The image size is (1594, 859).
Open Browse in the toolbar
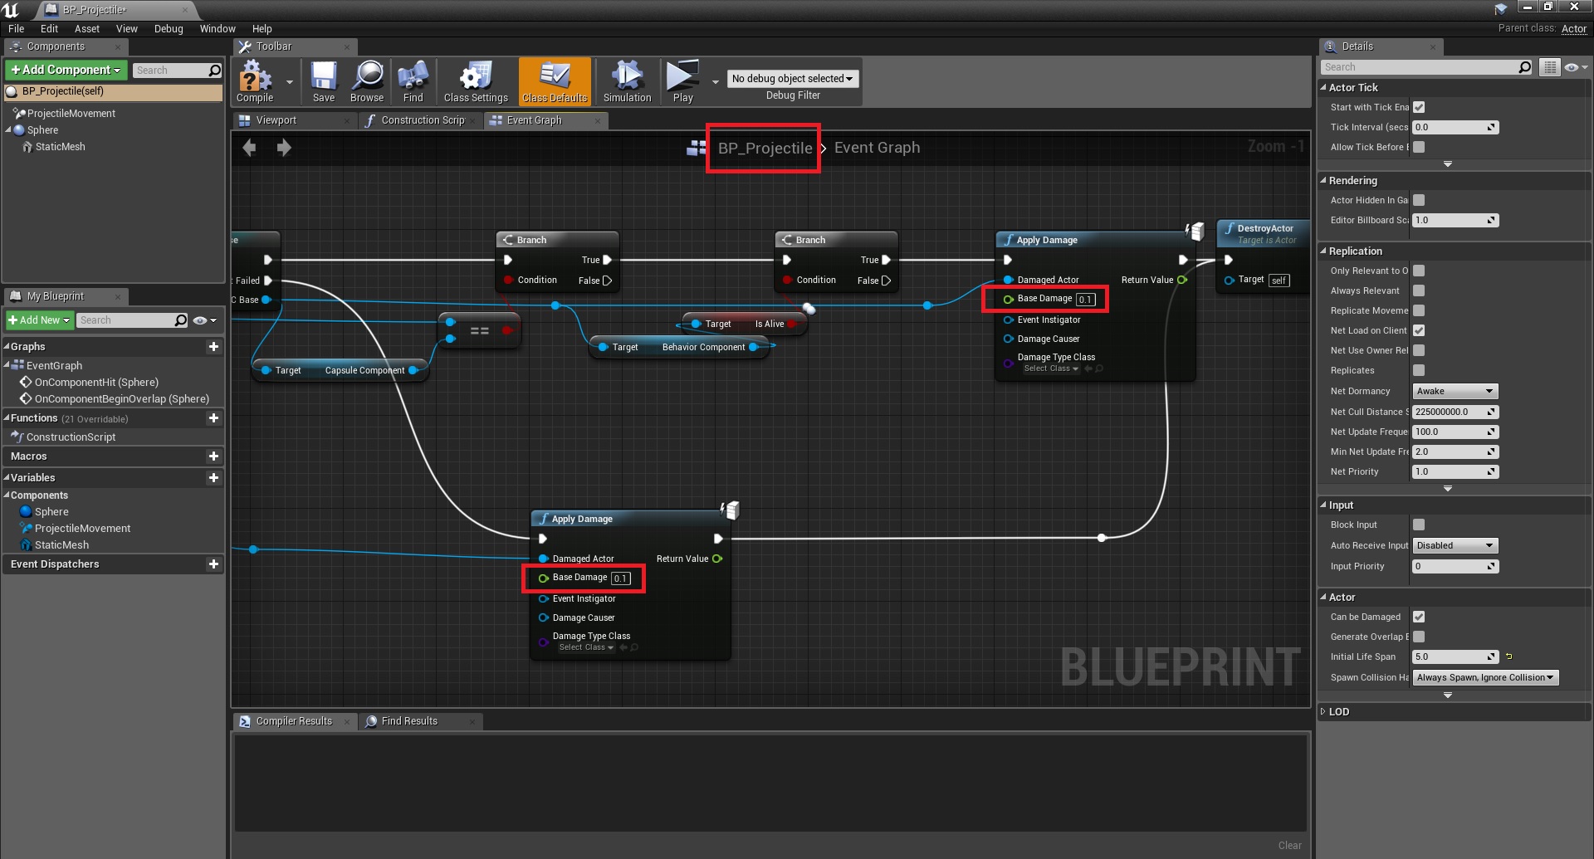pyautogui.click(x=367, y=81)
